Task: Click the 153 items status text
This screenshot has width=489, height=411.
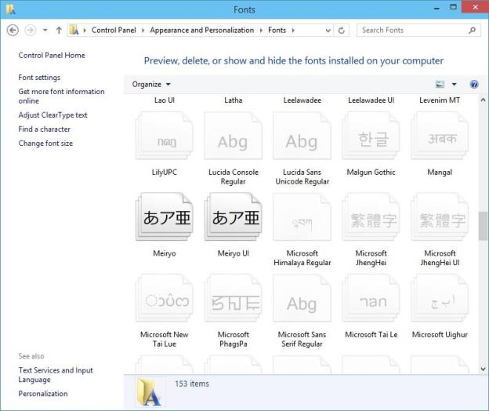Action: click(192, 384)
